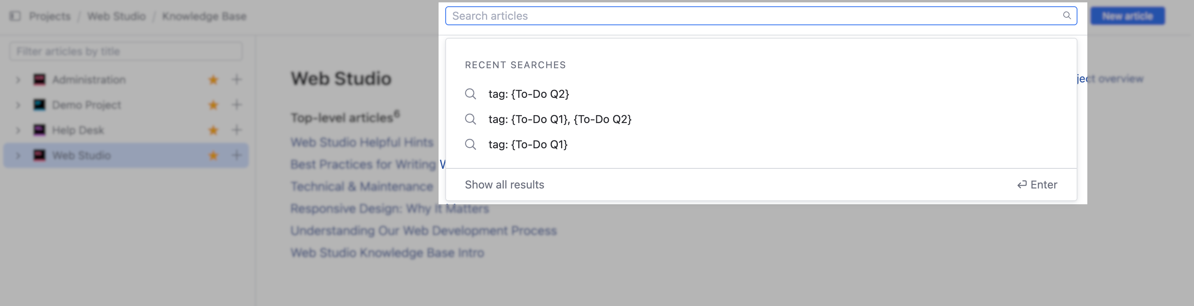Select the Help Desk project avatar icon
The width and height of the screenshot is (1194, 306).
pos(40,130)
